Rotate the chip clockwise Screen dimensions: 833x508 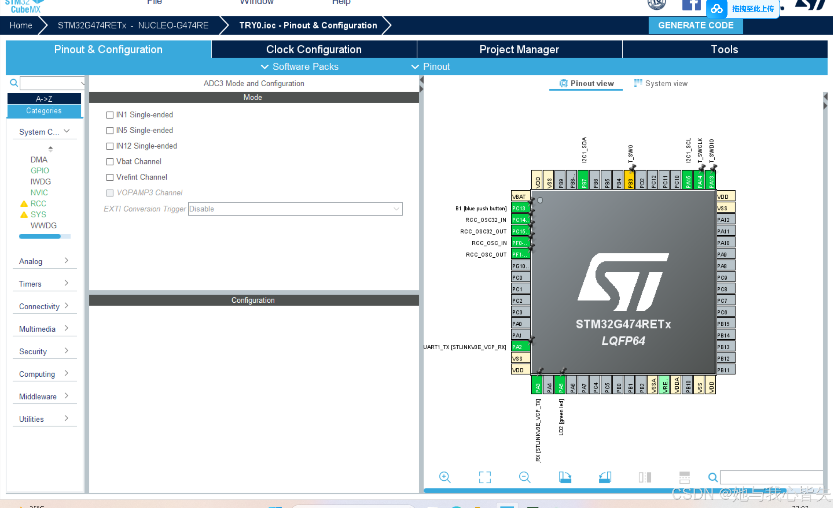click(564, 477)
